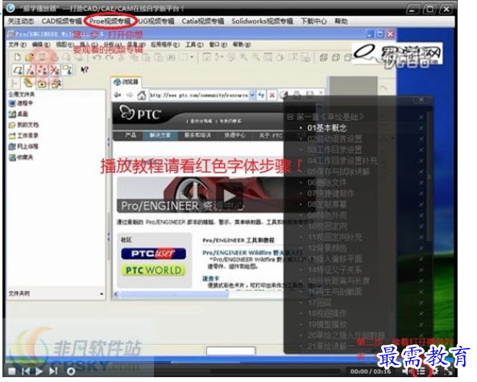The width and height of the screenshot is (477, 382).
Task: Click the PTC WORLD link
Action: coord(153,270)
